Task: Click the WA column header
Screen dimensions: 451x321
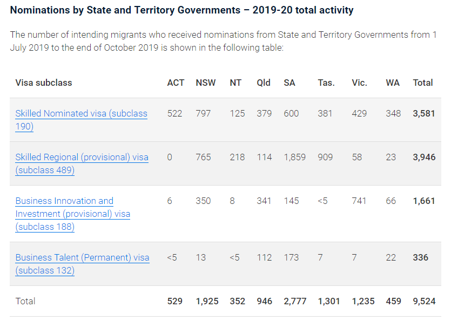Action: [393, 83]
